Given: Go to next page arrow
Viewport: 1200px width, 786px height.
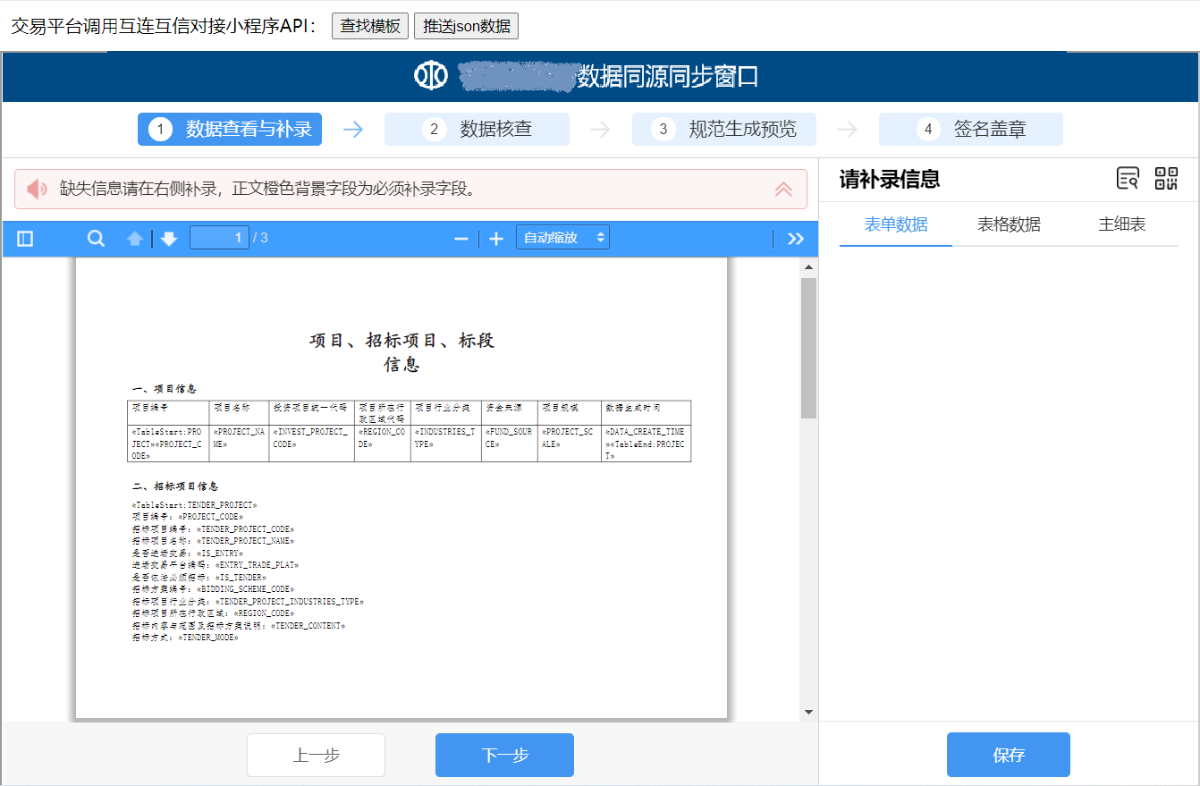Looking at the screenshot, I should [x=169, y=239].
